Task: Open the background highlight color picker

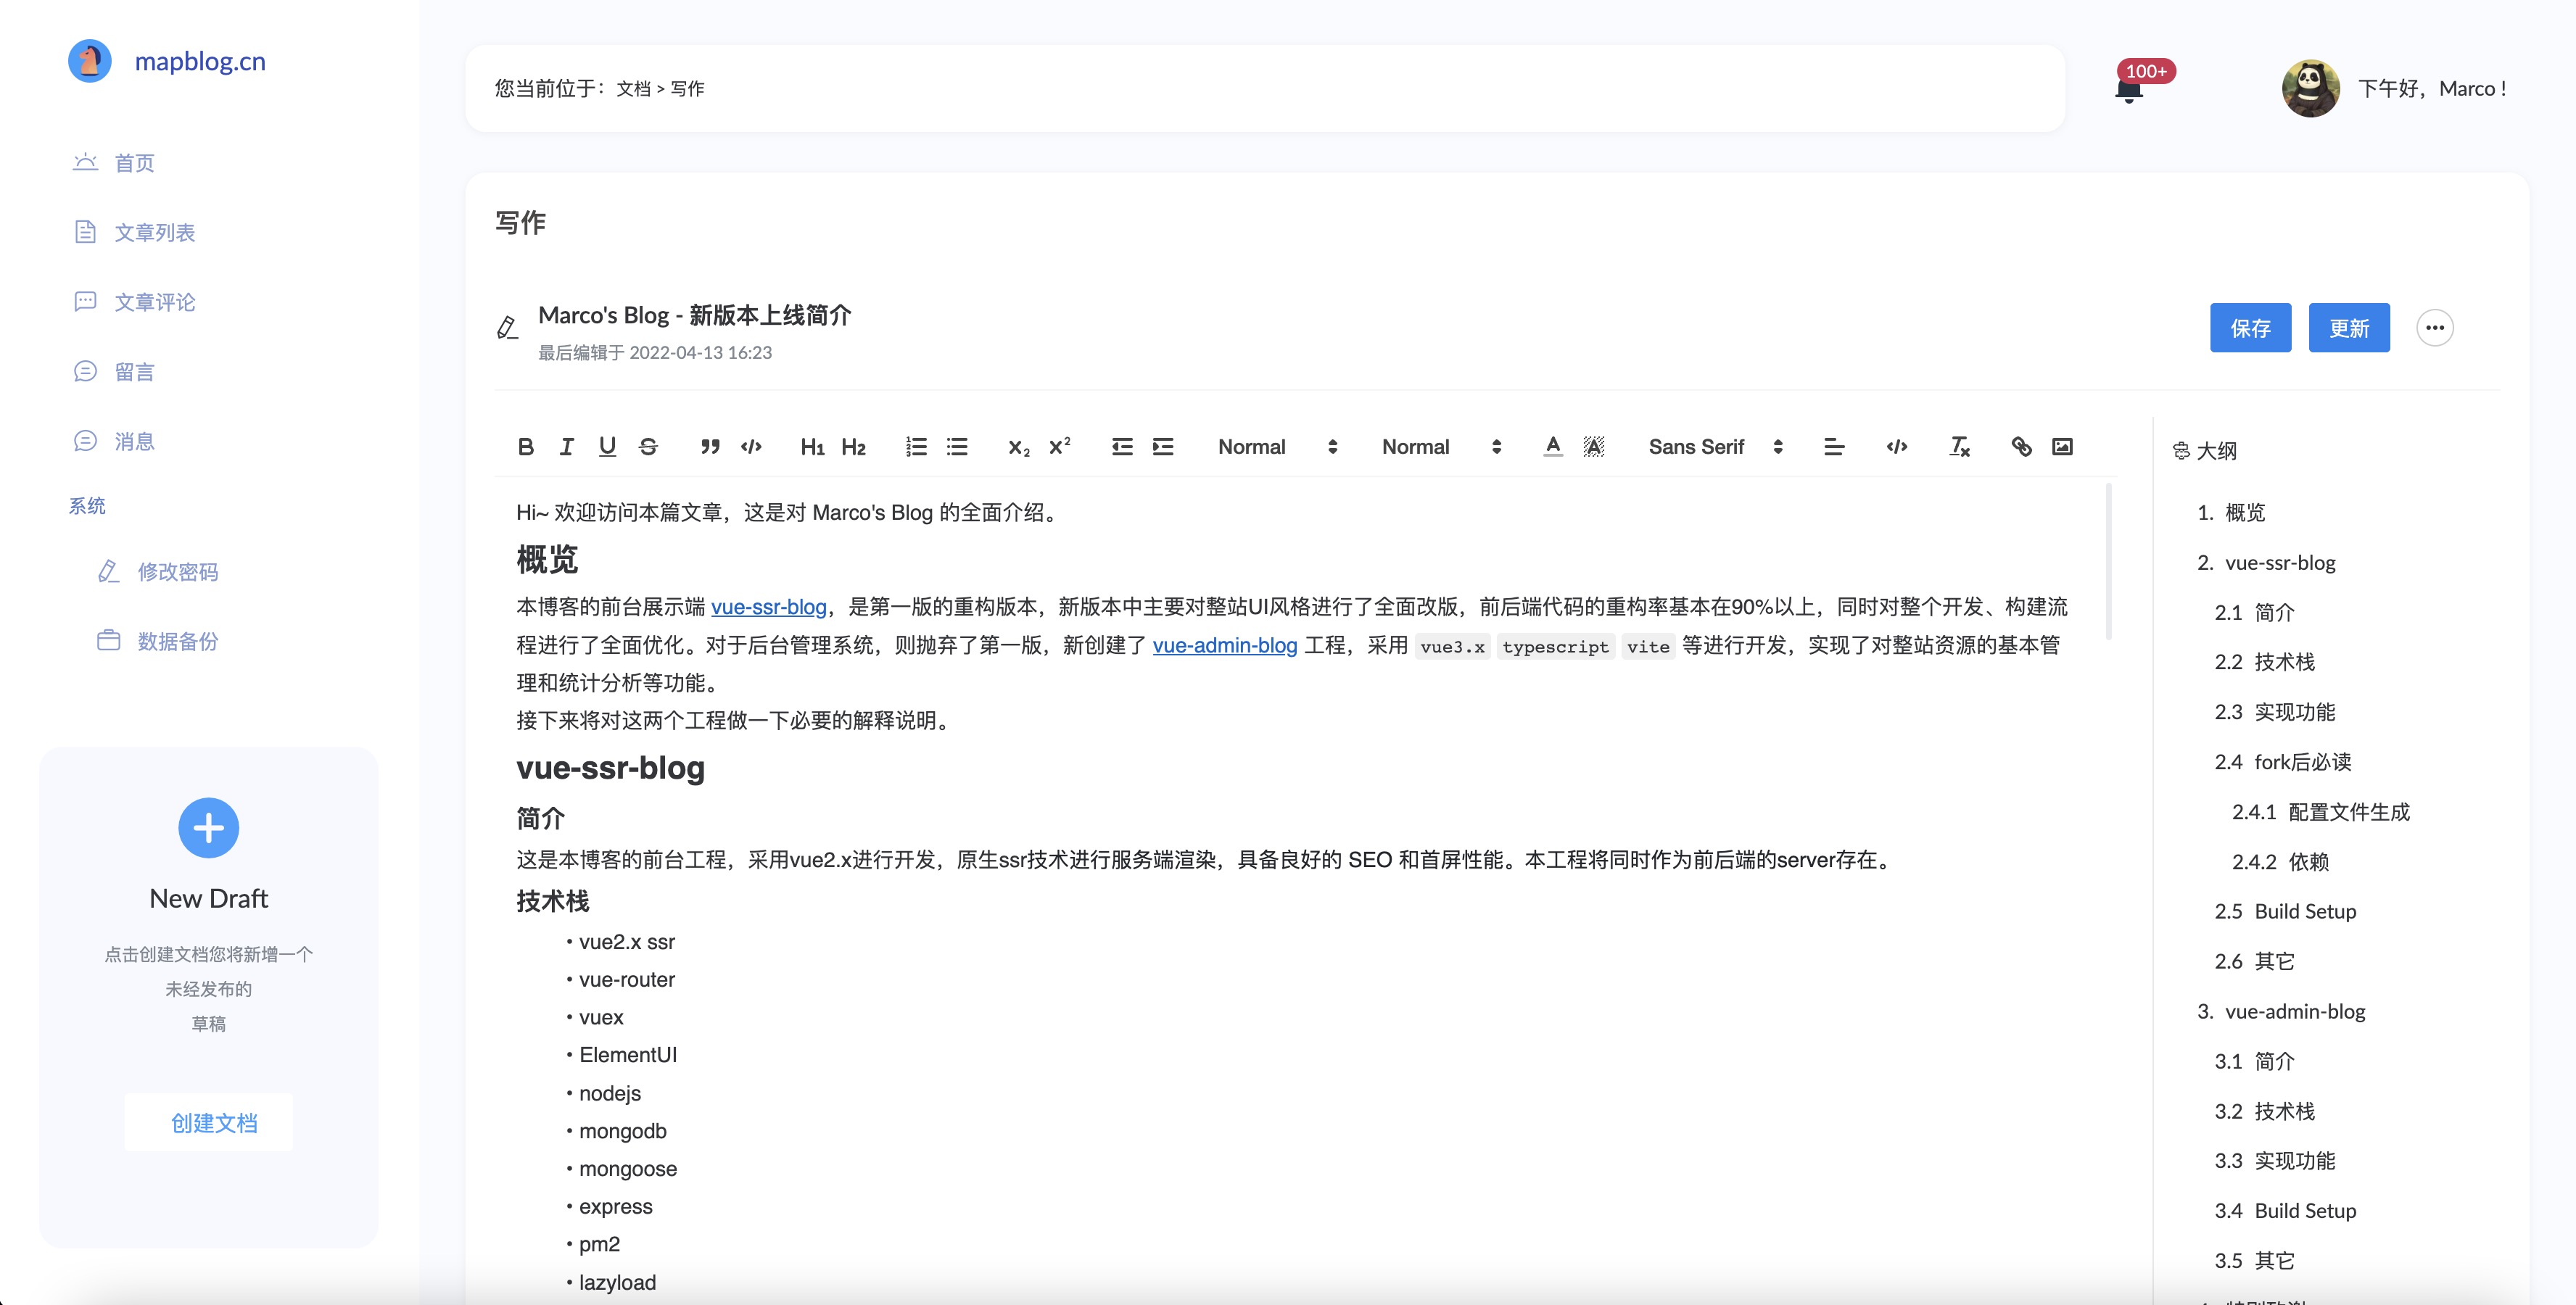Action: (x=1594, y=447)
